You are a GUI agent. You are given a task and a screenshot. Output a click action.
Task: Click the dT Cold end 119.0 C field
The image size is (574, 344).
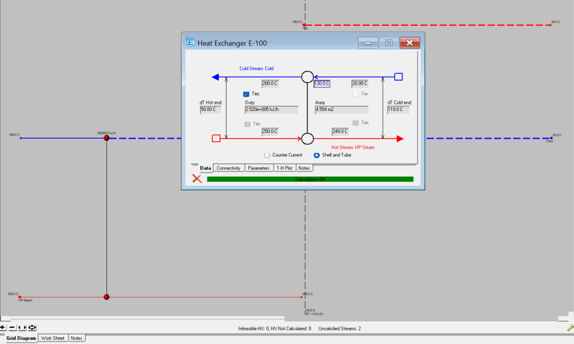(398, 110)
